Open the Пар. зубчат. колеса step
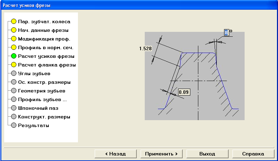This screenshot has height=161, width=278. pos(44,22)
